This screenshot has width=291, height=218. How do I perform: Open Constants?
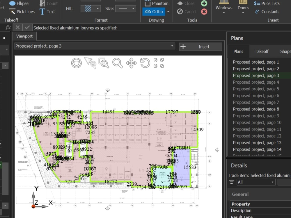pyautogui.click(x=267, y=12)
